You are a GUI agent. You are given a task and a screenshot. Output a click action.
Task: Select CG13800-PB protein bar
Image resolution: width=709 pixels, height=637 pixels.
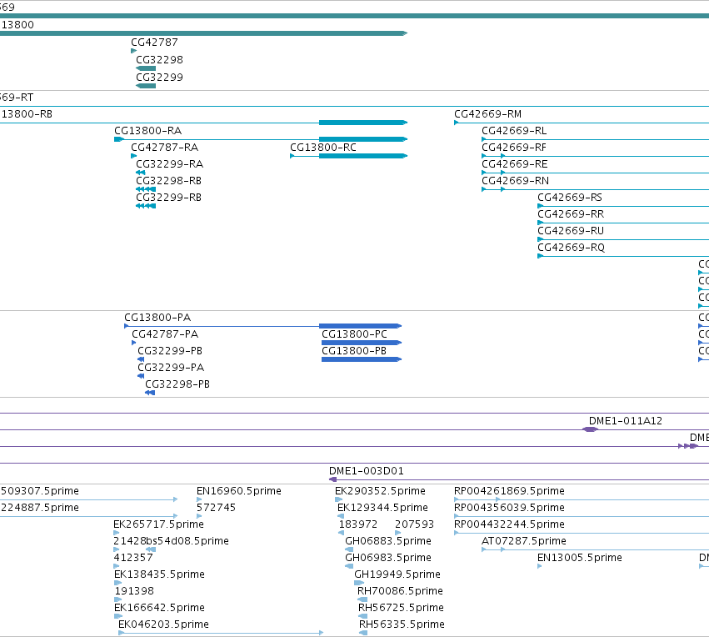(x=362, y=359)
